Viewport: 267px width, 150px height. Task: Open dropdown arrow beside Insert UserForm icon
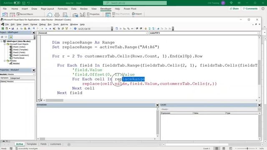coord(10,29)
